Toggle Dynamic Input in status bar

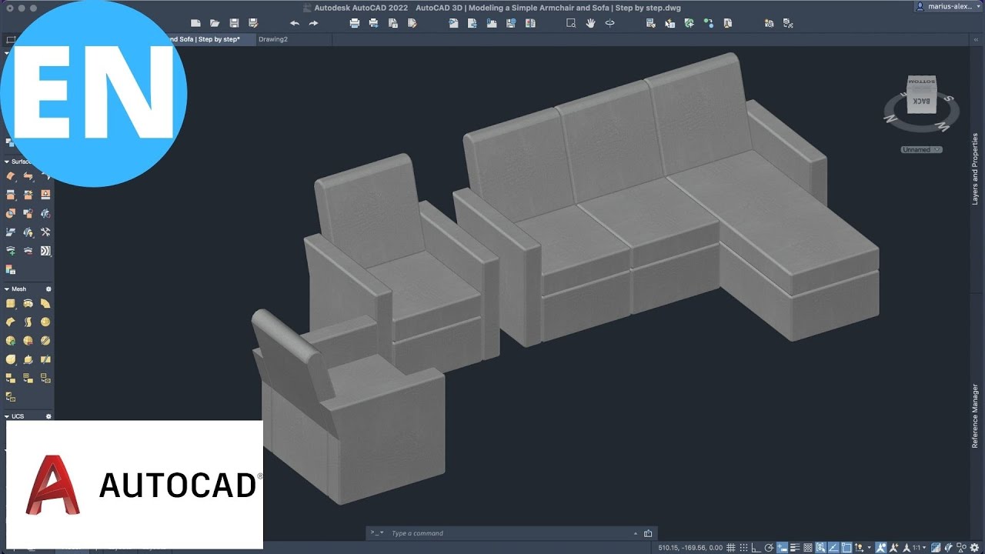(782, 547)
